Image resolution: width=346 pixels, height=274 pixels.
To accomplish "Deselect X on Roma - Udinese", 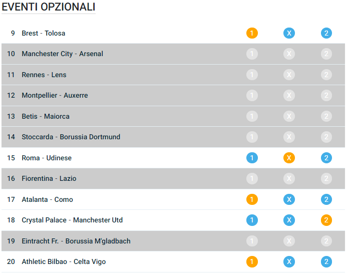I will pyautogui.click(x=289, y=158).
